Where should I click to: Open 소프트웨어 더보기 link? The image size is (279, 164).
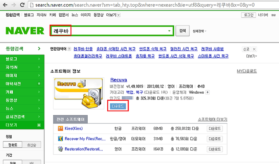pos(213,120)
